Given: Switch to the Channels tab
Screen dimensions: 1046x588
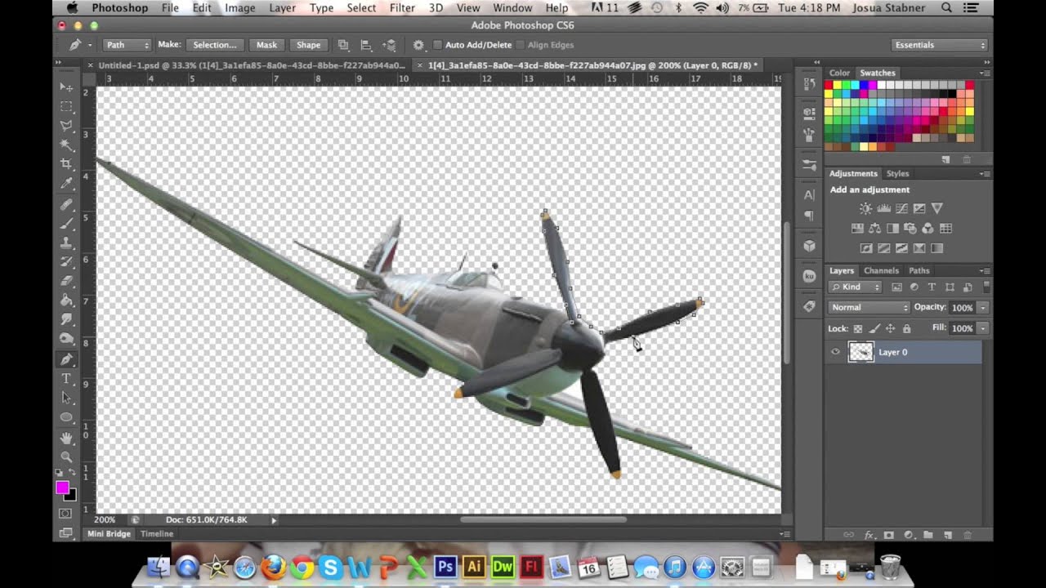Looking at the screenshot, I should coord(881,270).
